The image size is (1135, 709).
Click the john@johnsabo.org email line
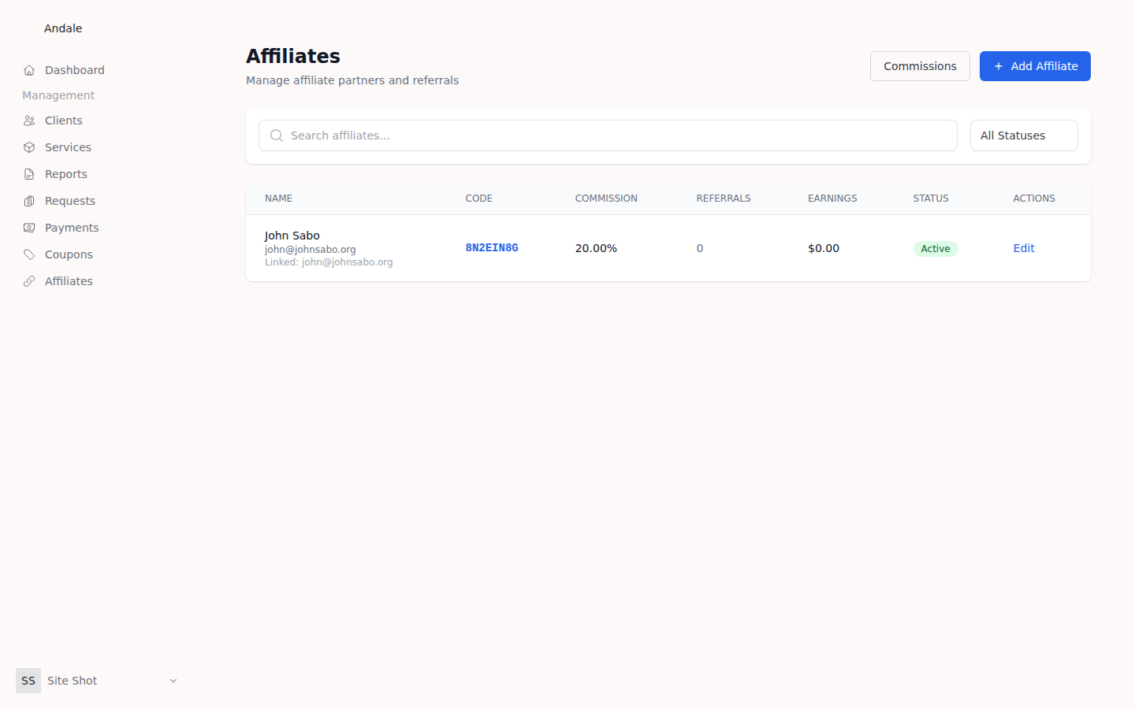coord(310,250)
